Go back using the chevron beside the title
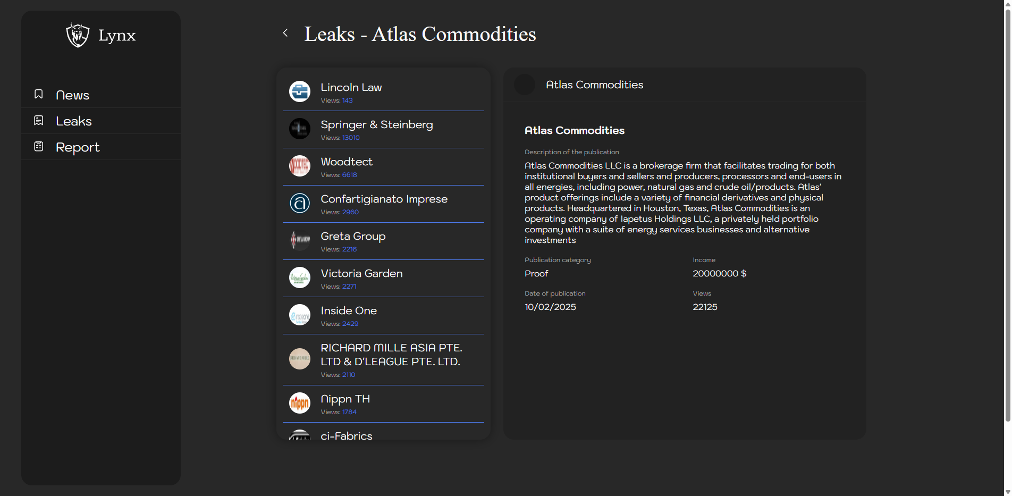 tap(285, 33)
